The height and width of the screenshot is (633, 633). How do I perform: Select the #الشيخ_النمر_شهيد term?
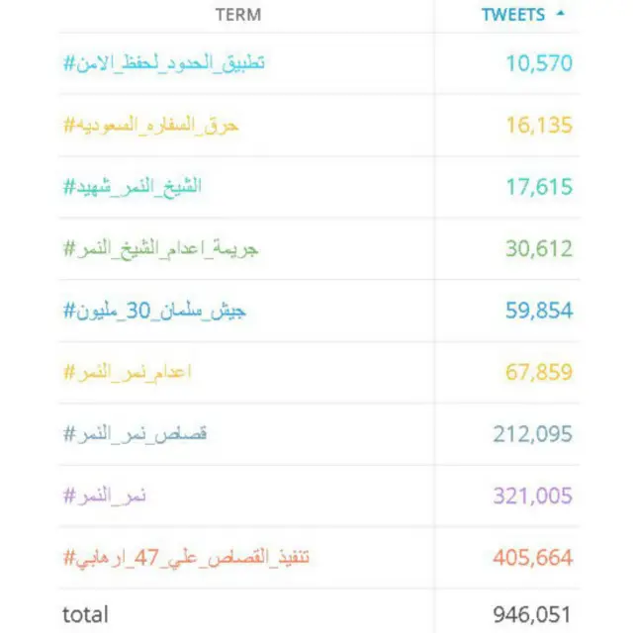[132, 187]
